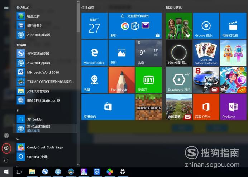Viewport: 248px width, 177px height.
Task: Switch to Sogou browser on taskbar
Action: click(45, 172)
